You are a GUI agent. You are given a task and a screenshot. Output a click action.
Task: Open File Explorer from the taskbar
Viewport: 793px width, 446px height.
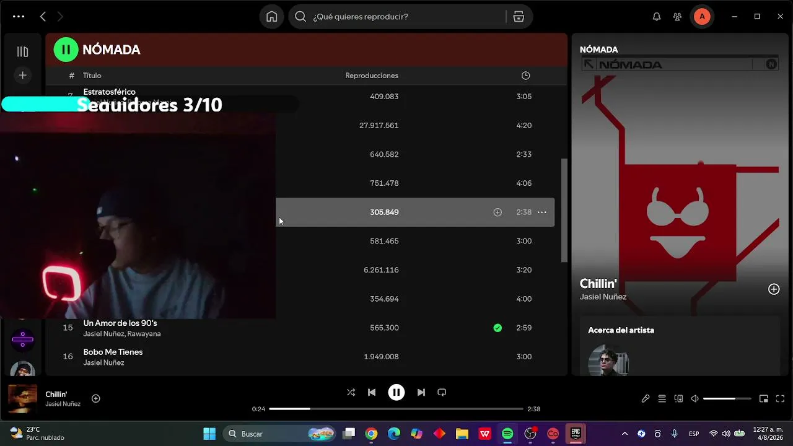coord(462,434)
